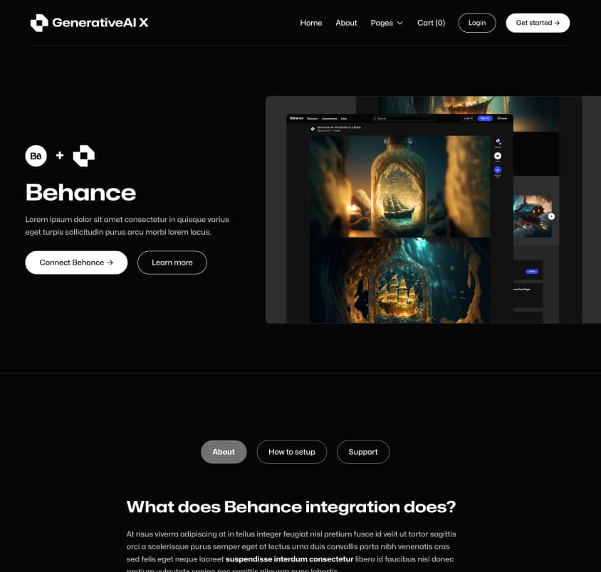Click the small blue Follow button in preview
601x572 pixels.
pos(532,272)
